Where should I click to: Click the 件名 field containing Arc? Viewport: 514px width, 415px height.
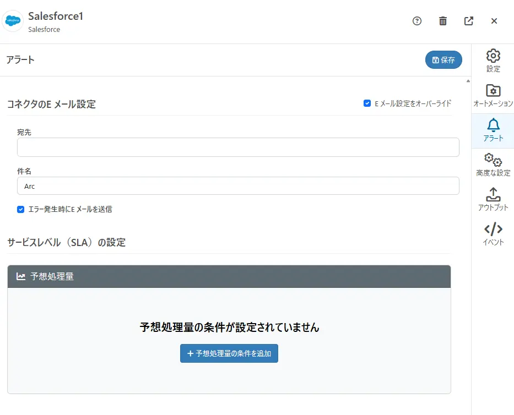coord(238,186)
